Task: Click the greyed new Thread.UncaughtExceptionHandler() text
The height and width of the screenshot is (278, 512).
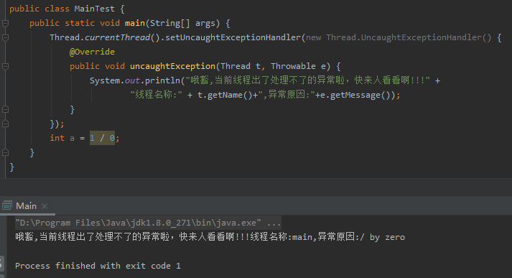Action: coord(399,37)
